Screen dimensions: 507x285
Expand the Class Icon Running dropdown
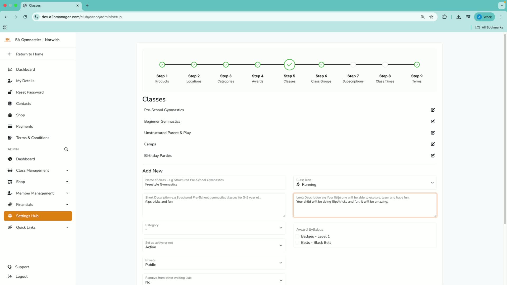pyautogui.click(x=365, y=182)
